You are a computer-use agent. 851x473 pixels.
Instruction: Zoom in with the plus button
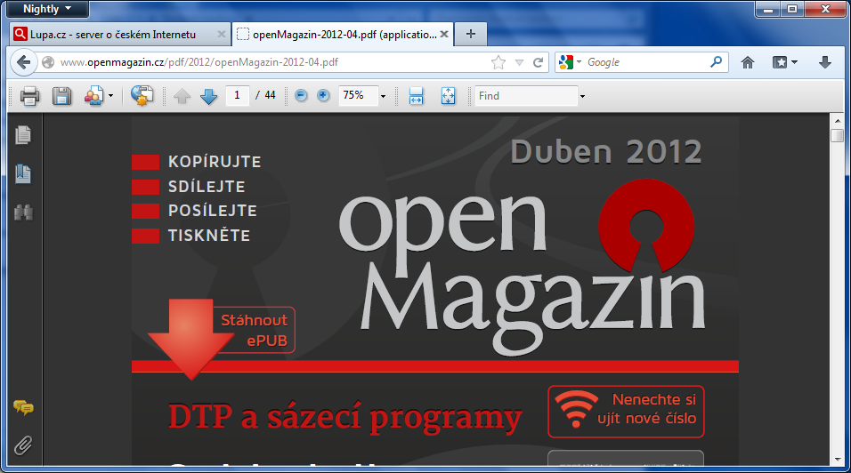pyautogui.click(x=323, y=96)
